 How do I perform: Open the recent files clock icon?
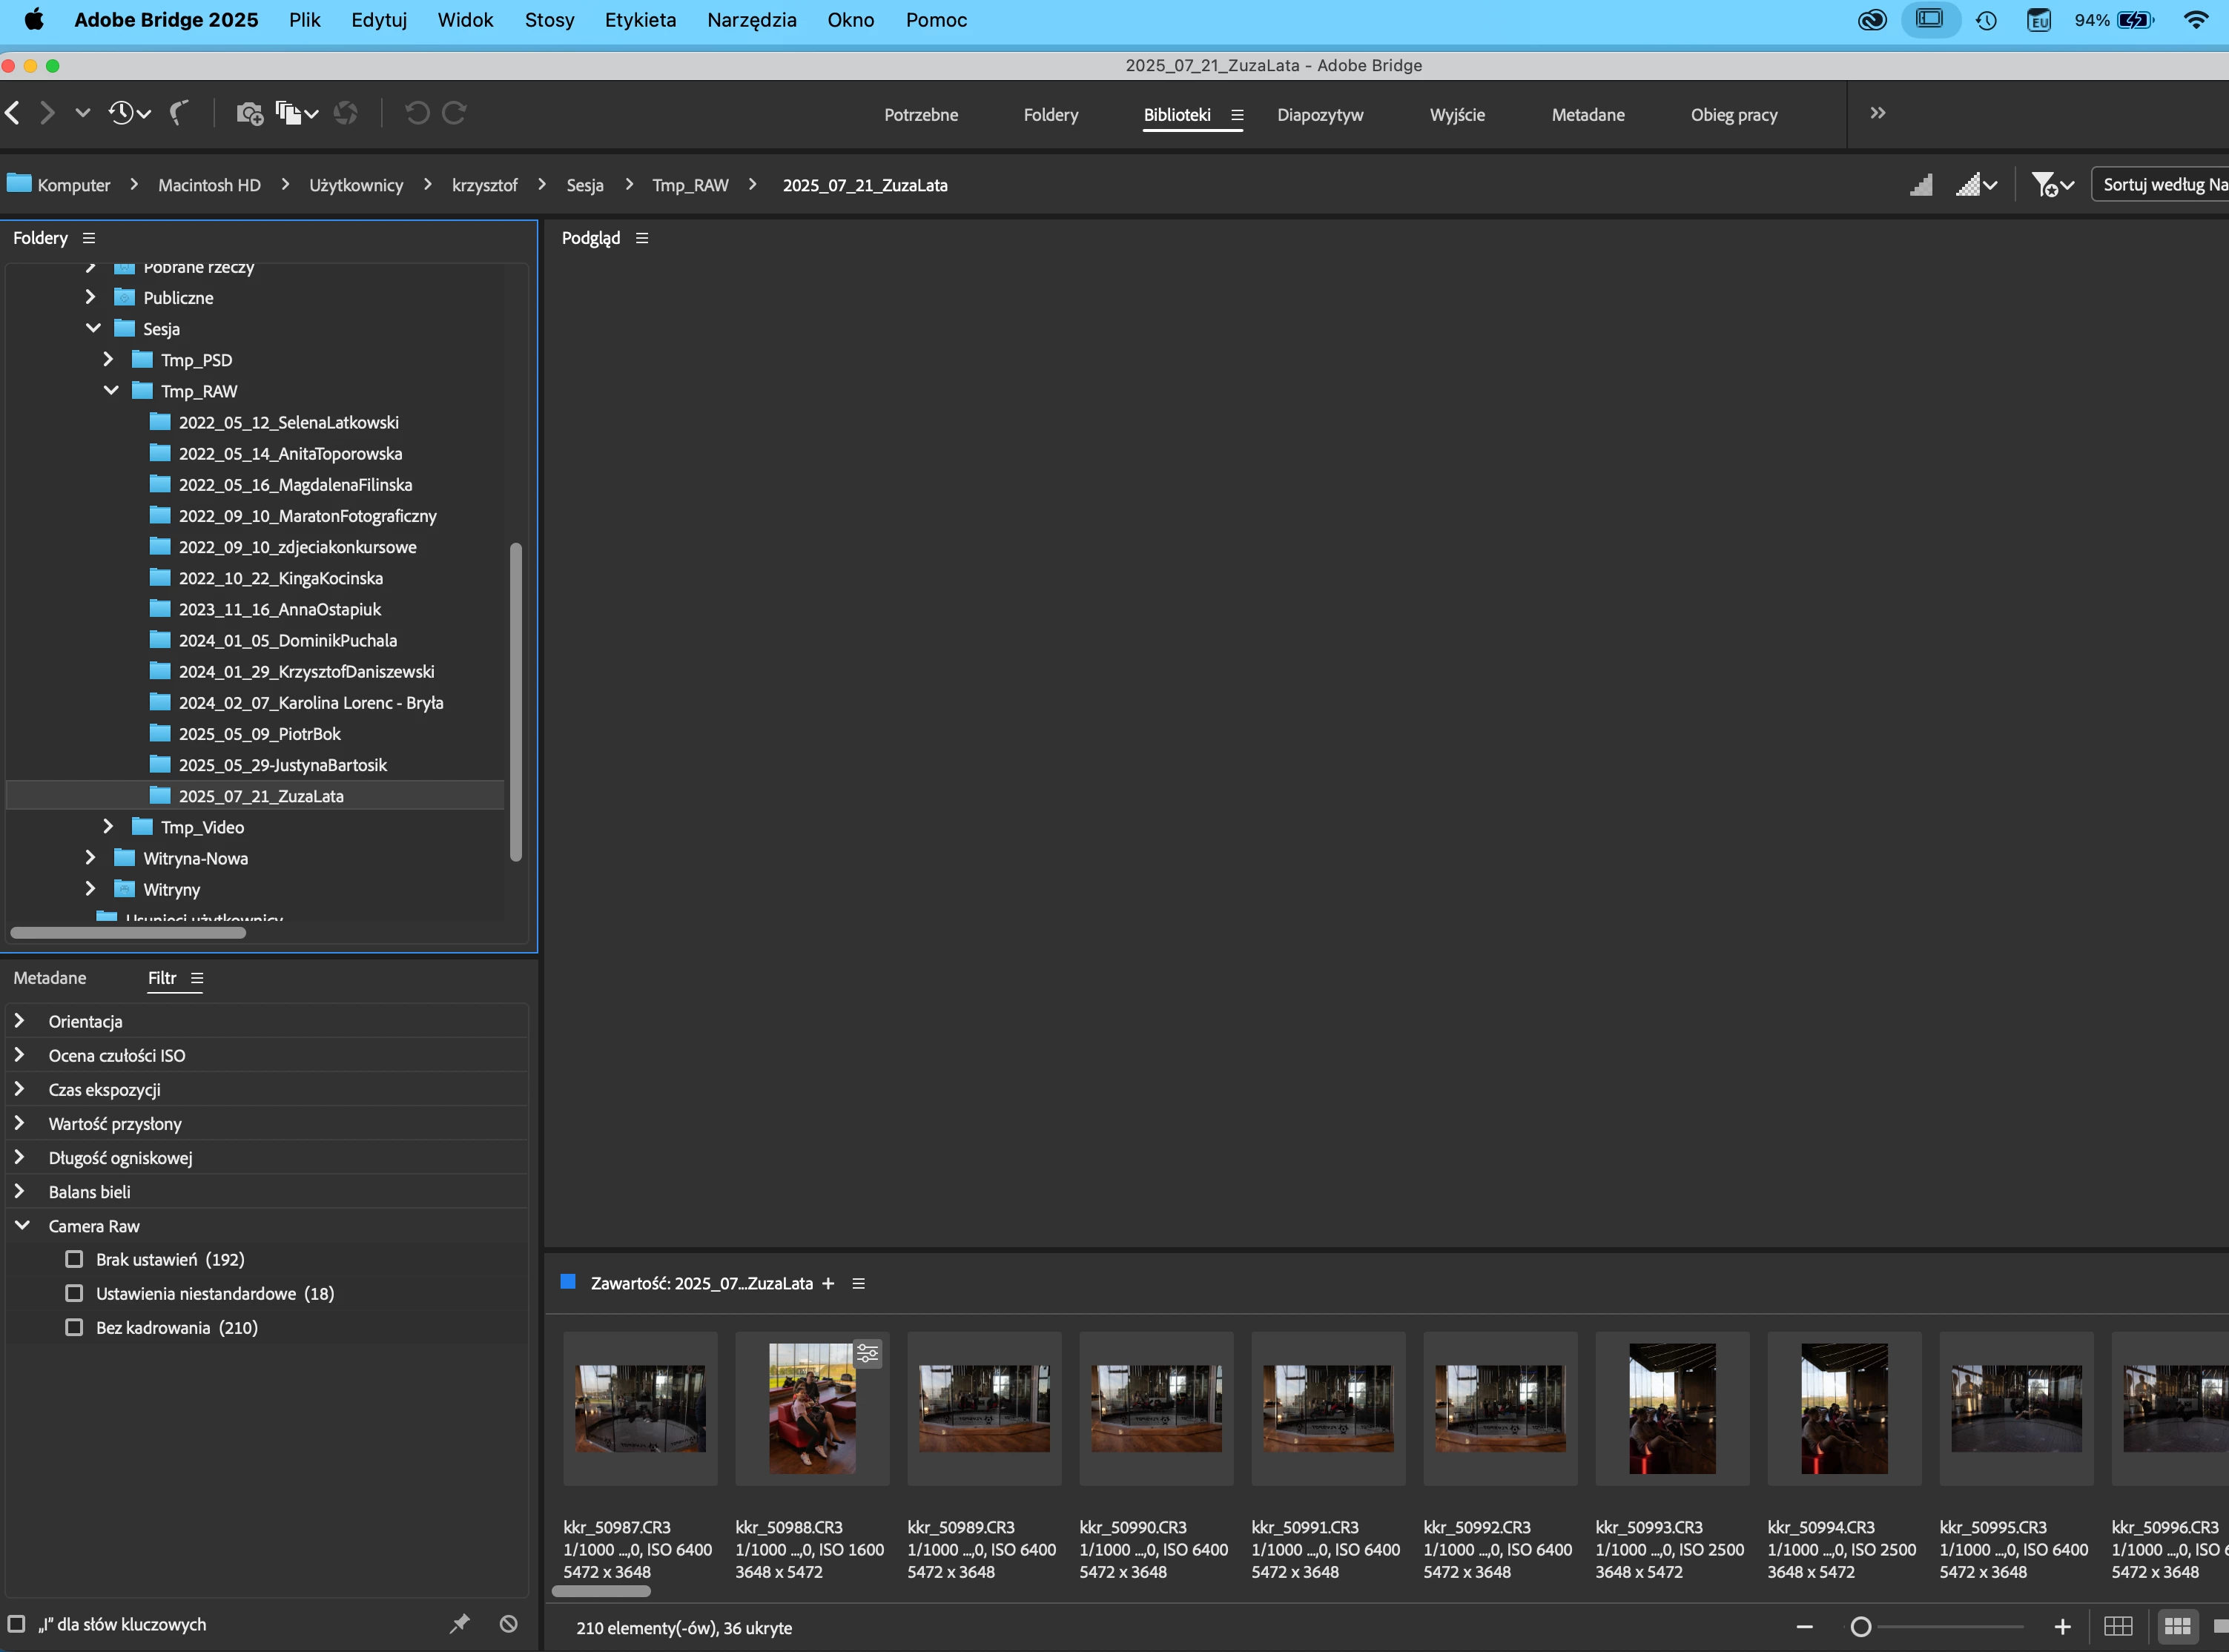[x=122, y=113]
